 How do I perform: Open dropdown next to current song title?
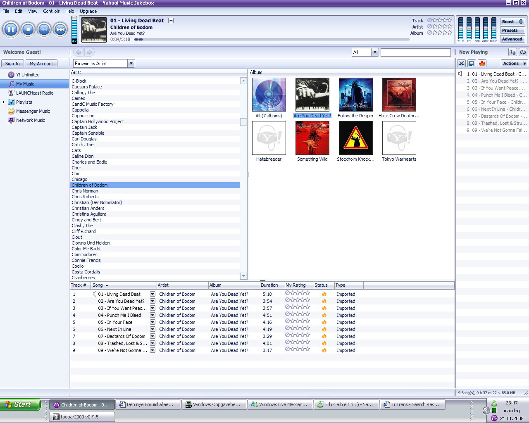click(x=171, y=20)
